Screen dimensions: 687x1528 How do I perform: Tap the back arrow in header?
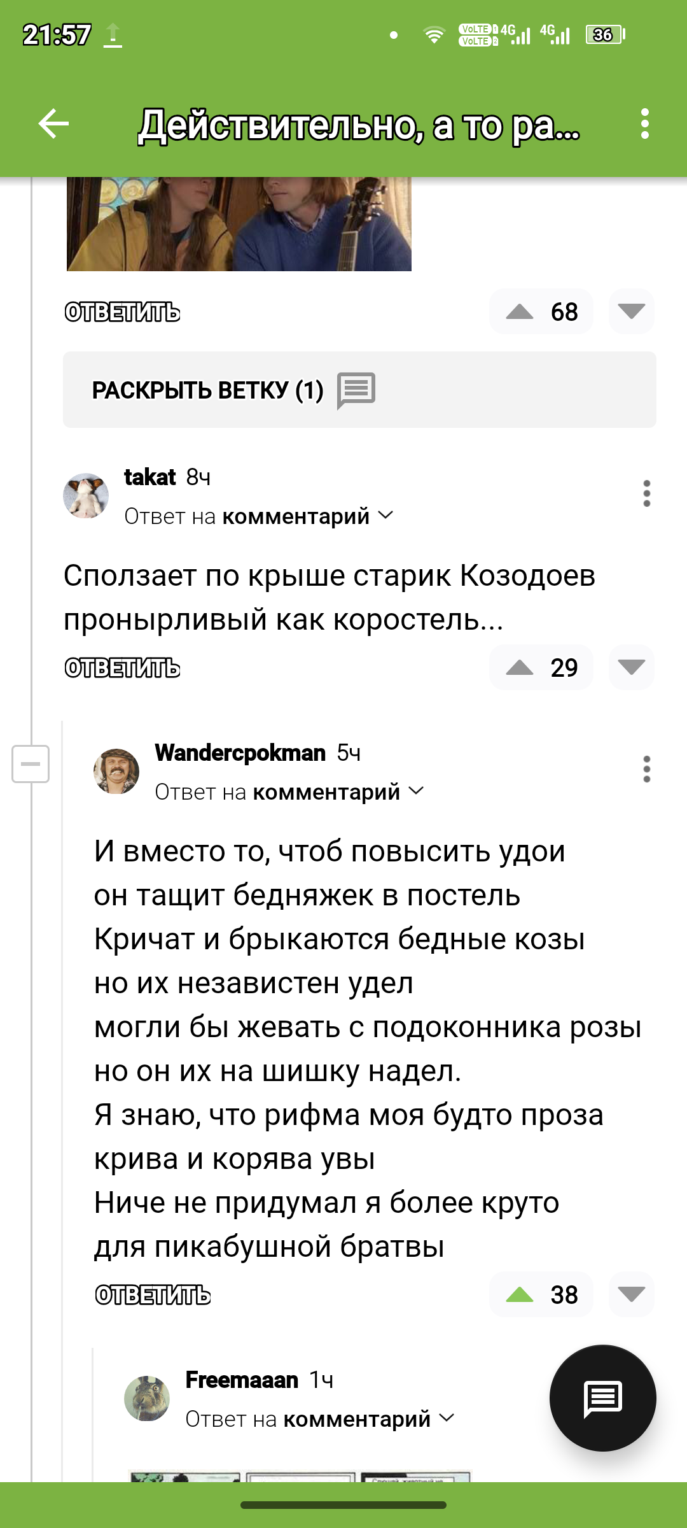tap(53, 124)
